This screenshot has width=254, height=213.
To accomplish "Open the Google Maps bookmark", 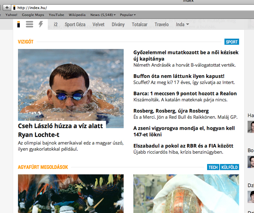I will pyautogui.click(x=33, y=15).
